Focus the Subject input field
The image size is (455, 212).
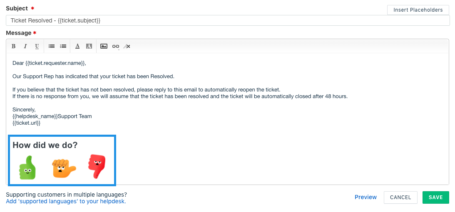point(228,20)
